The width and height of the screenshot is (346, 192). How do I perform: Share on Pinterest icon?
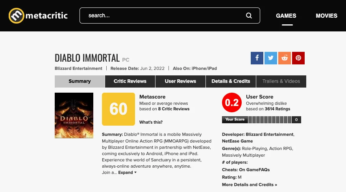[x=298, y=58]
